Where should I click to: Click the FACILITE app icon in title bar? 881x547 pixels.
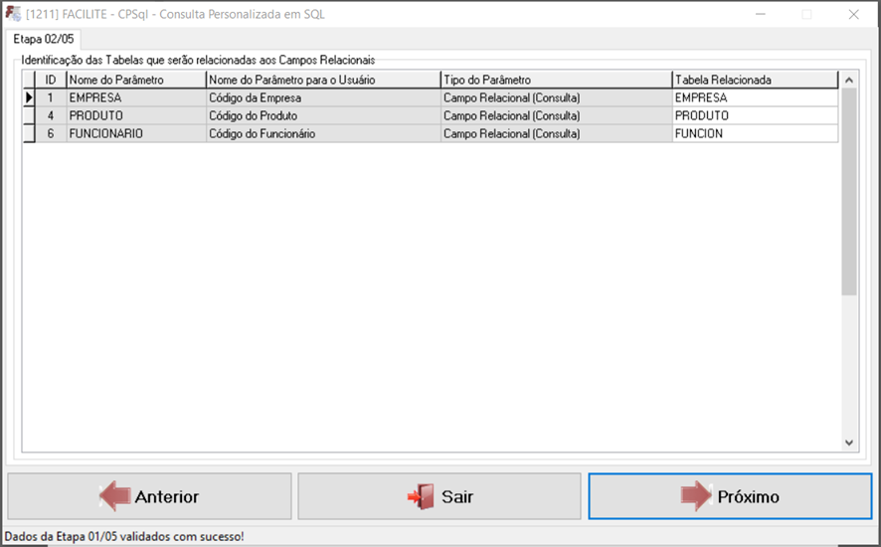[14, 14]
